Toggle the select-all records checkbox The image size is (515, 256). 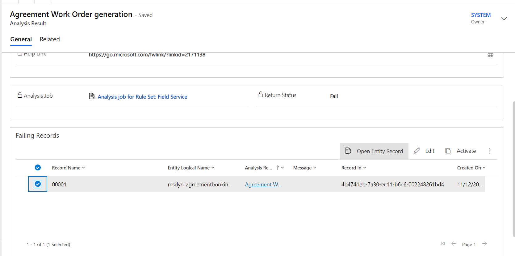point(38,168)
